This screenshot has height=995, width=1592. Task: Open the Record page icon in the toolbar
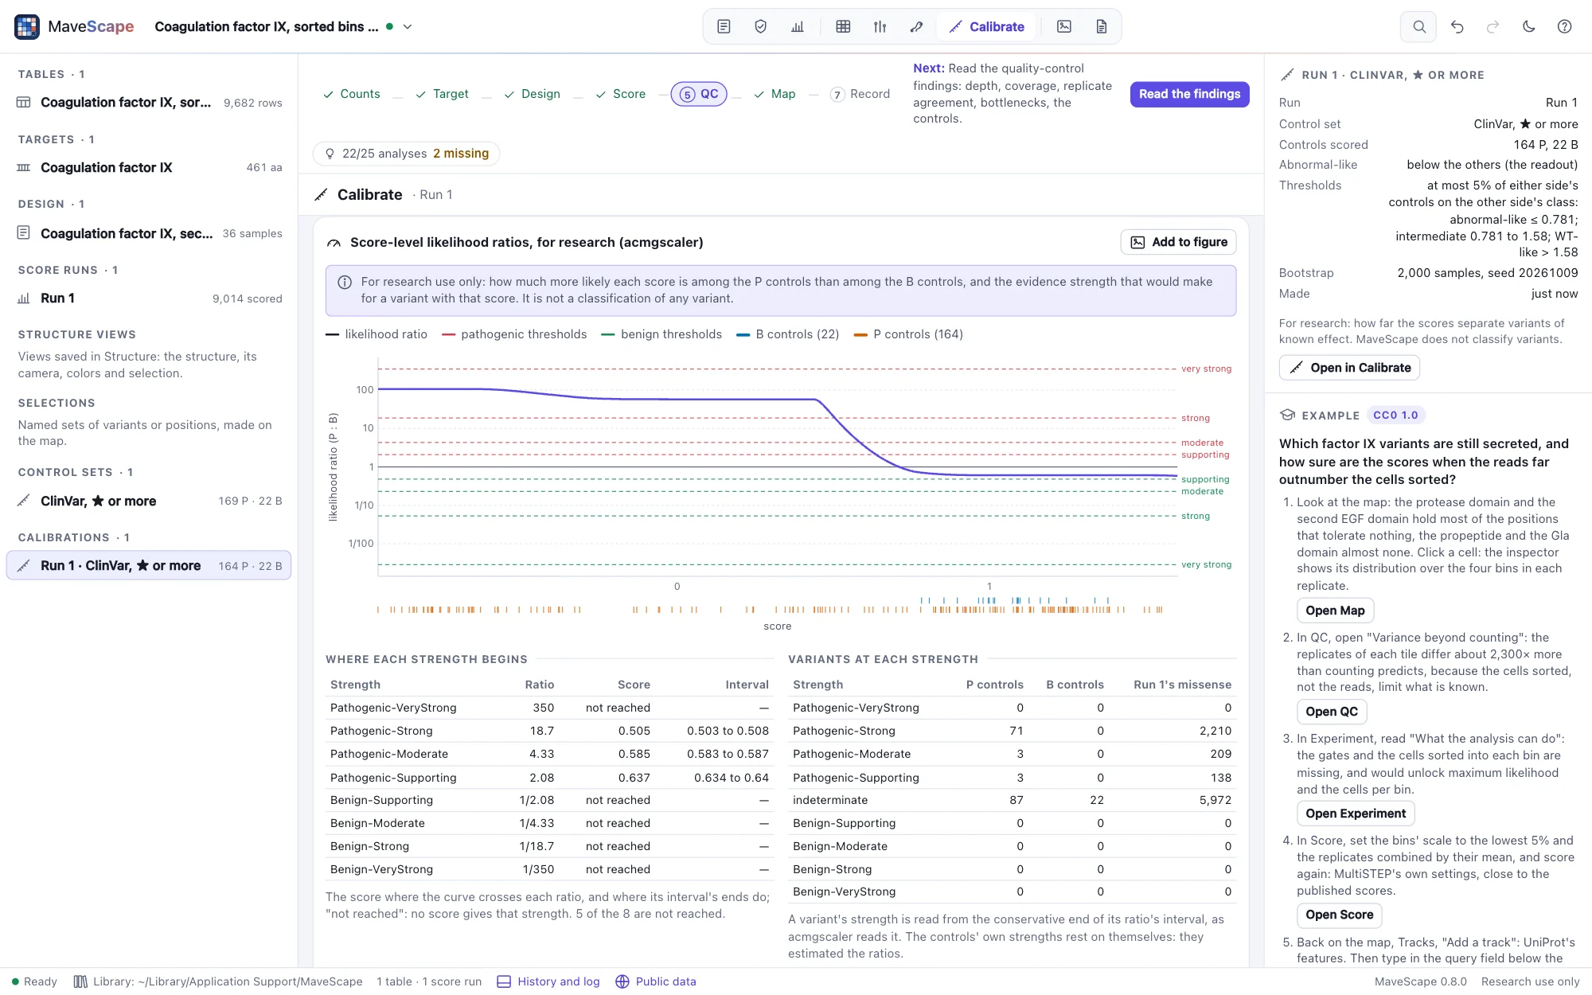click(1102, 26)
